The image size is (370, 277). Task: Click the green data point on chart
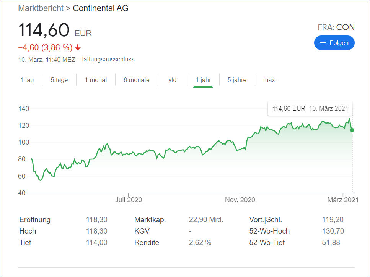coord(352,130)
